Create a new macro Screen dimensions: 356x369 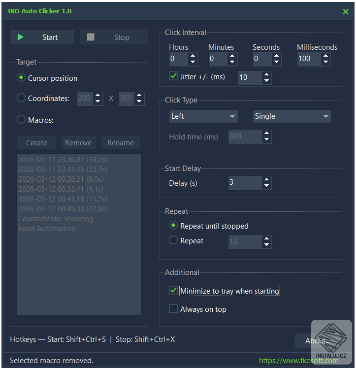(36, 142)
